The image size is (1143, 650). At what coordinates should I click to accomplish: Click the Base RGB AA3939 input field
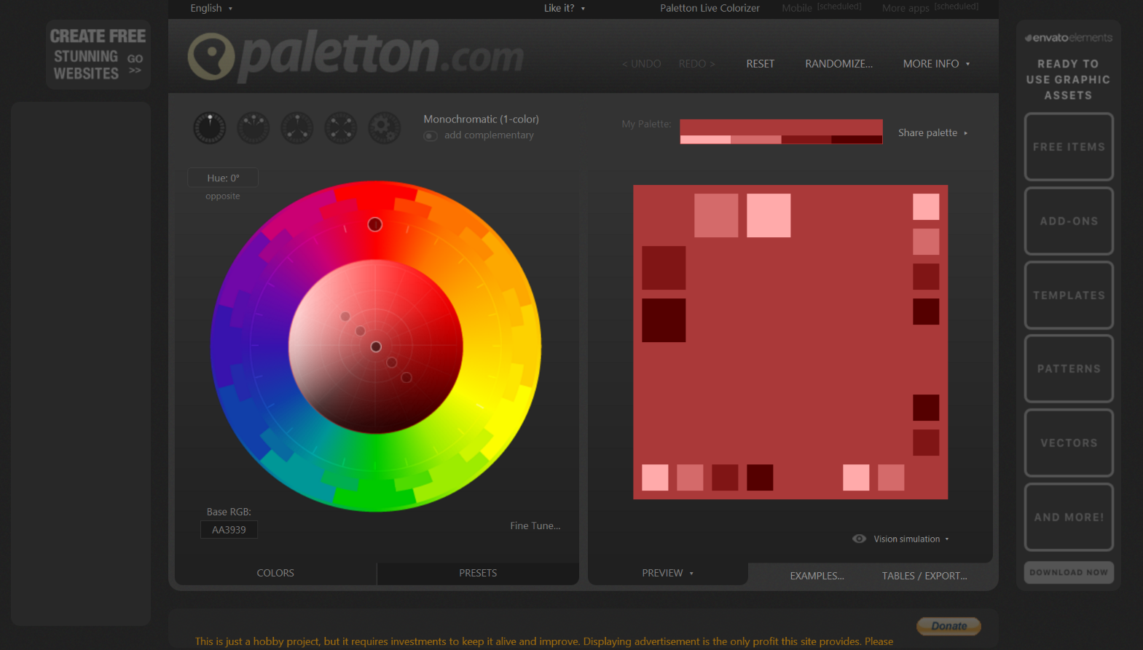click(229, 530)
